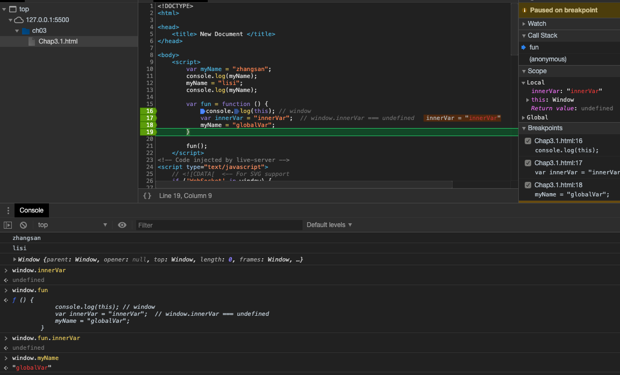Image resolution: width=620 pixels, height=375 pixels.
Task: Uncheck the breakpoint at Chap3.1.html:17
Action: click(x=528, y=163)
